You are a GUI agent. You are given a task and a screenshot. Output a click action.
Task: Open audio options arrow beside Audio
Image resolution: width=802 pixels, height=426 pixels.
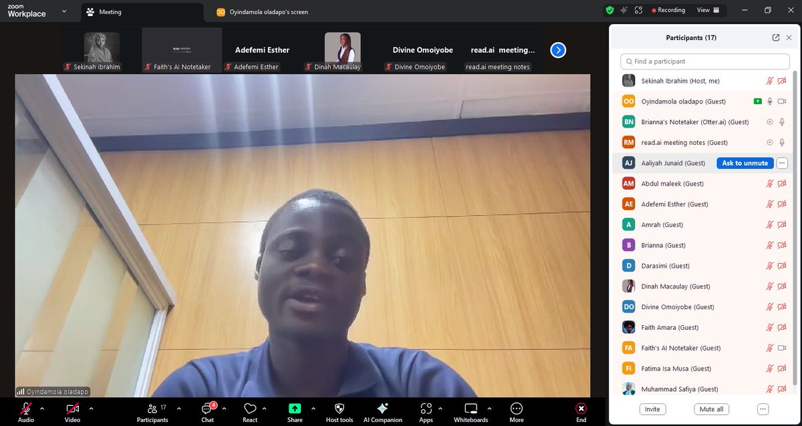click(x=41, y=408)
